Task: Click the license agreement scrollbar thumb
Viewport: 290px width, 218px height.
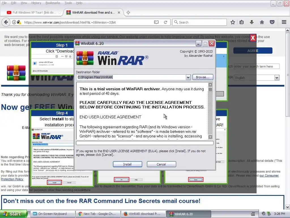Action: (x=210, y=89)
